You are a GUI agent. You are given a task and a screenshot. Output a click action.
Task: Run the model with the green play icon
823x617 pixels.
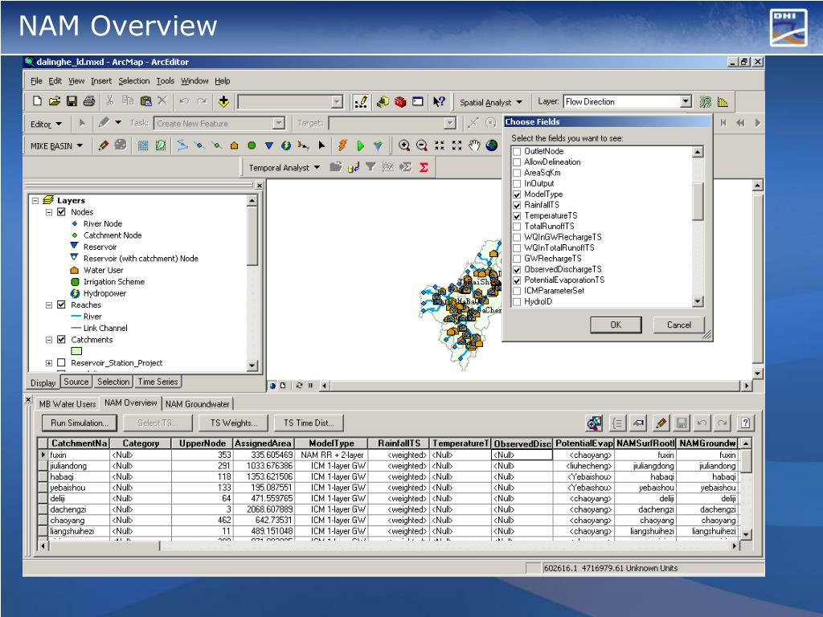(x=360, y=145)
